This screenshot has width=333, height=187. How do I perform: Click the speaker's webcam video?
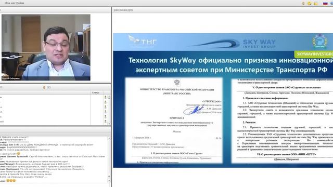pos(46,47)
